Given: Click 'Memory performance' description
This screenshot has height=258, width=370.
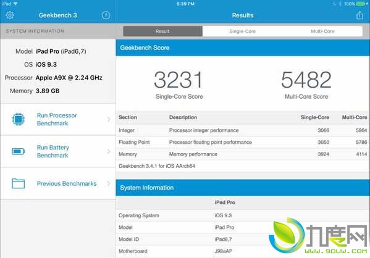Looking at the screenshot, I should click(x=193, y=154).
